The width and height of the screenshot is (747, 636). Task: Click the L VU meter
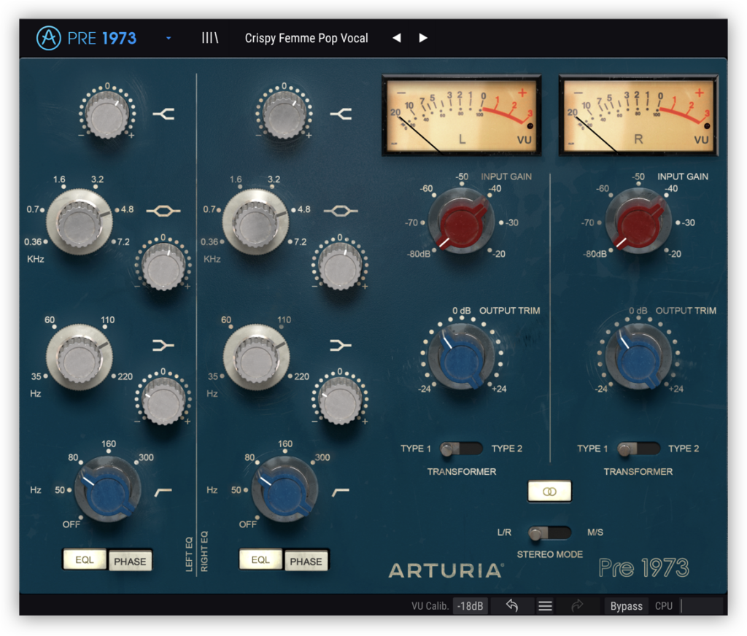(461, 115)
